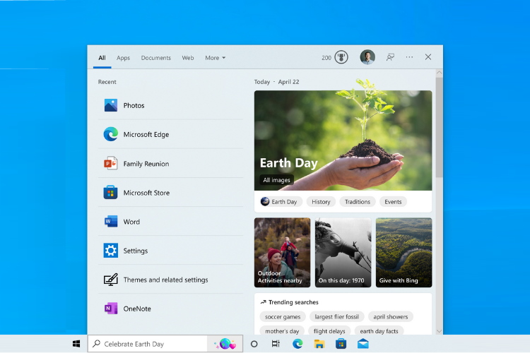The height and width of the screenshot is (353, 530).
Task: Open Themes and related settings
Action: click(x=170, y=280)
